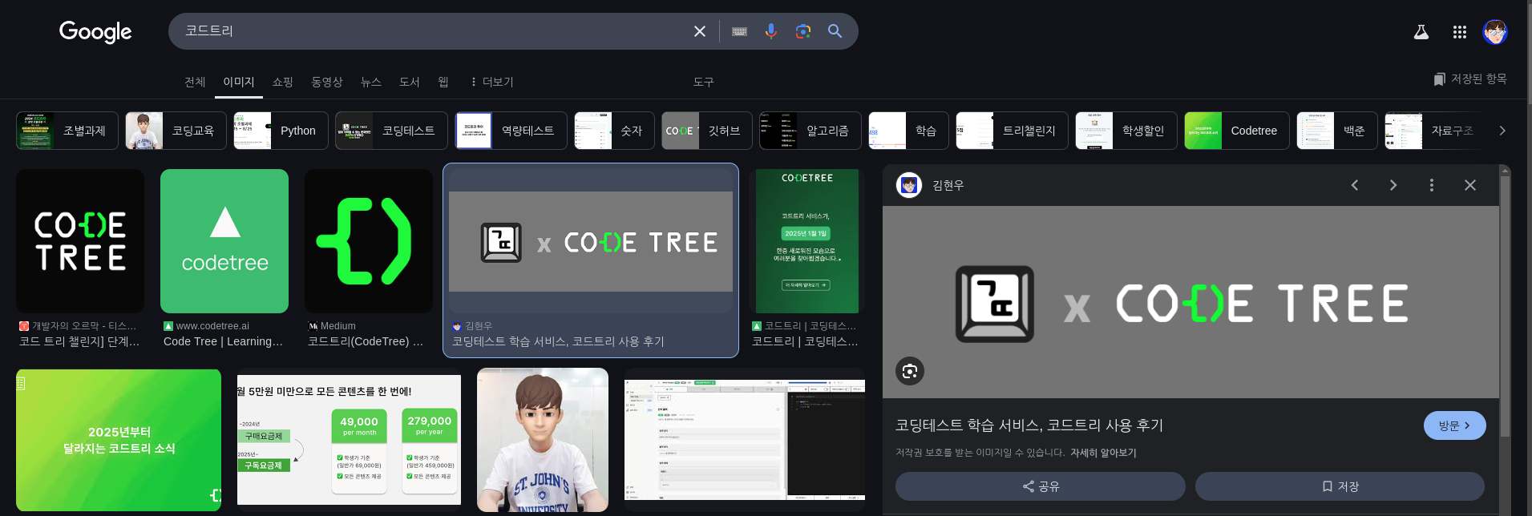Image resolution: width=1532 pixels, height=516 pixels.
Task: Open the Medium green braces thumbnail
Action: pos(369,241)
